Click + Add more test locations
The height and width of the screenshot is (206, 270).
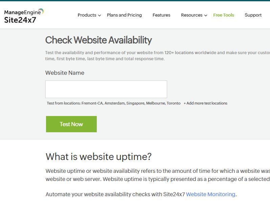[205, 103]
